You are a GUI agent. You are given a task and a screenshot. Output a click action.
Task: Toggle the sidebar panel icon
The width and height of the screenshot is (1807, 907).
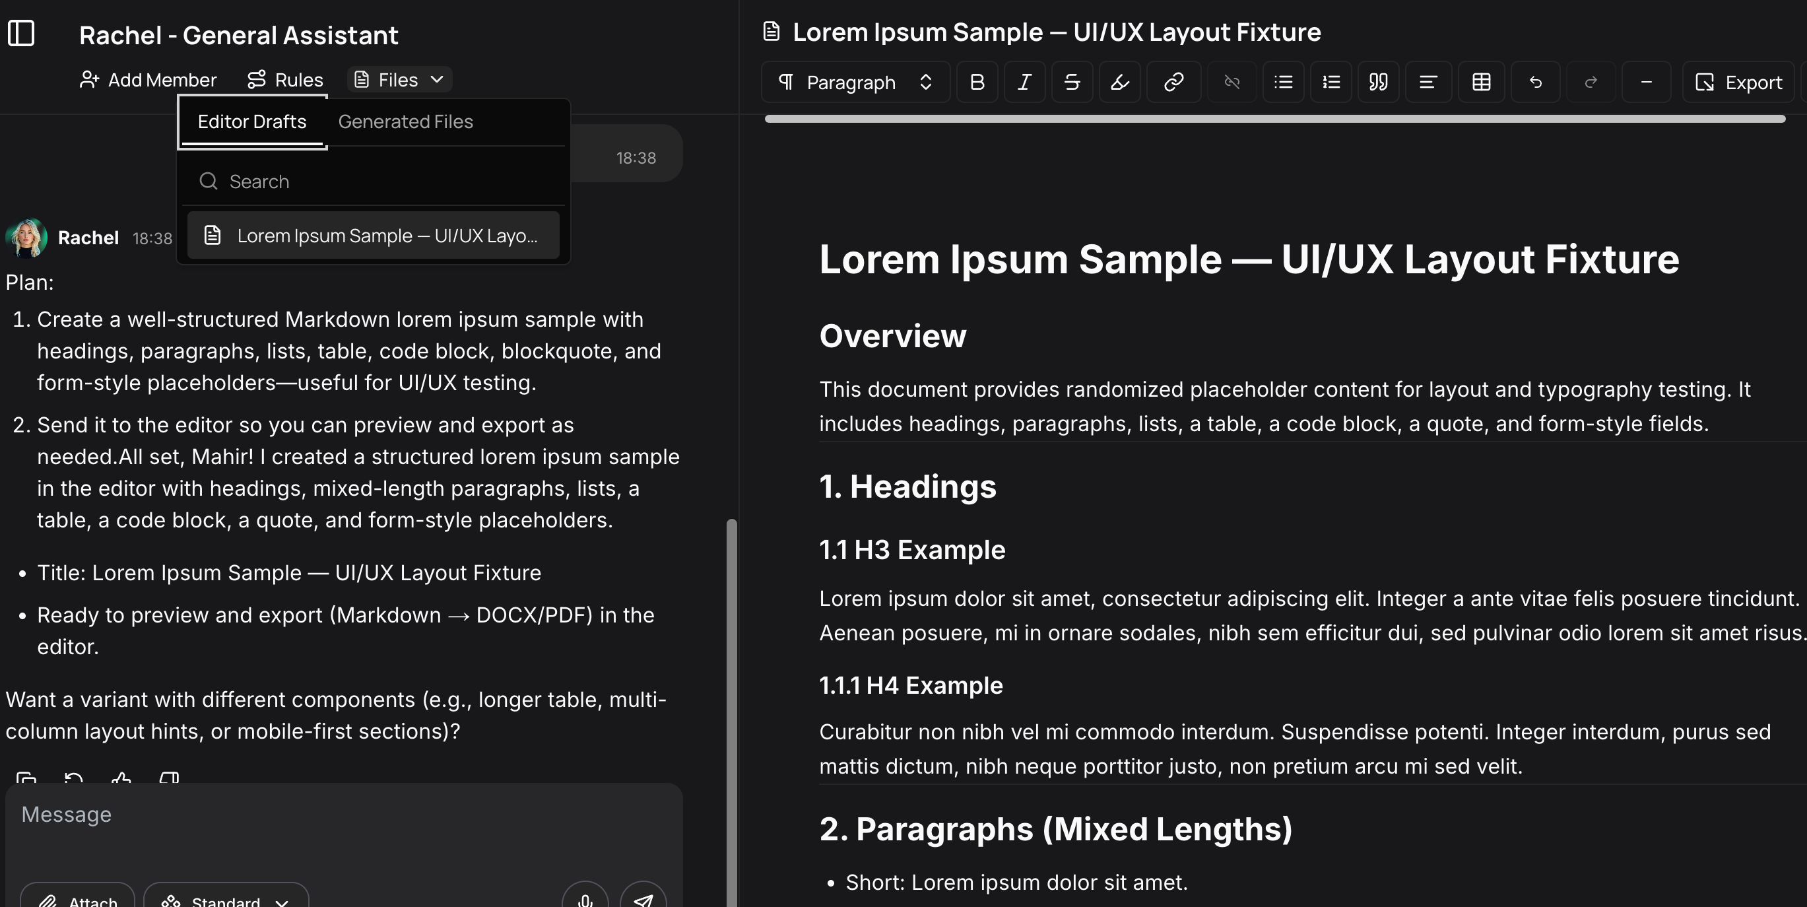tap(21, 34)
